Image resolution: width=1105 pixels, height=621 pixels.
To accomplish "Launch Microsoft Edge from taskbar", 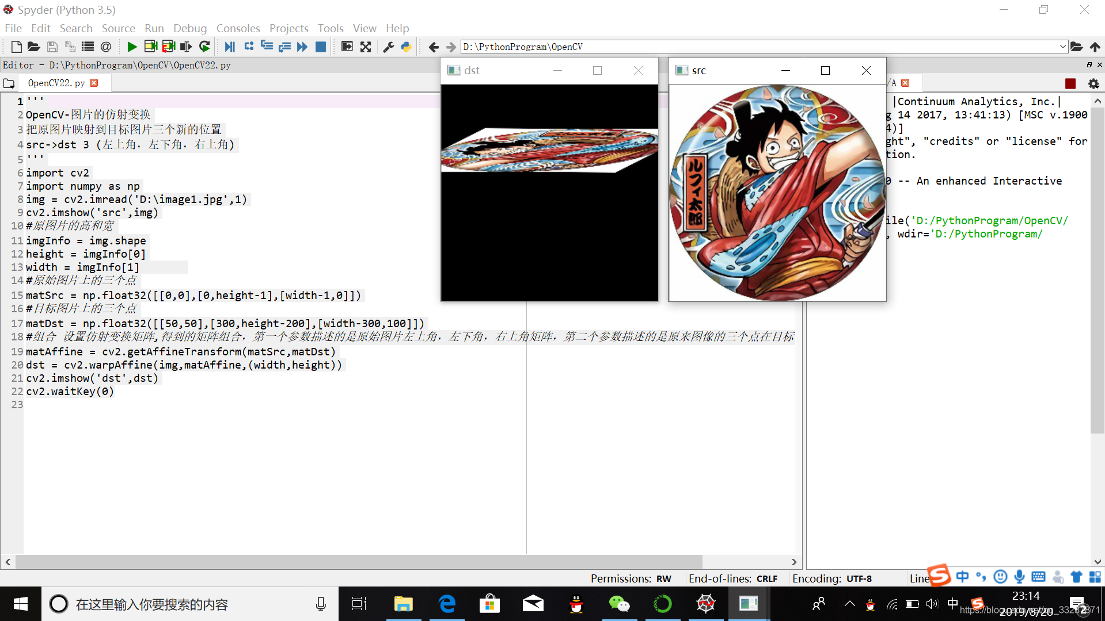I will (x=447, y=604).
